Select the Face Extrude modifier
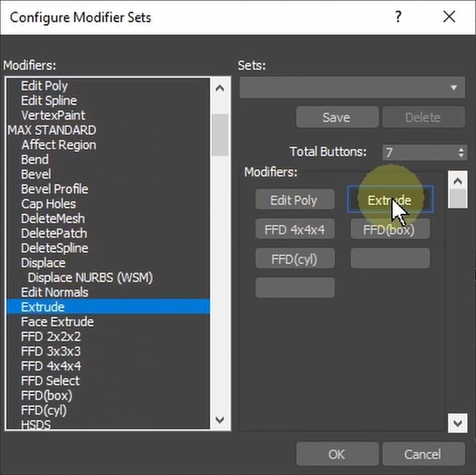 (x=57, y=322)
